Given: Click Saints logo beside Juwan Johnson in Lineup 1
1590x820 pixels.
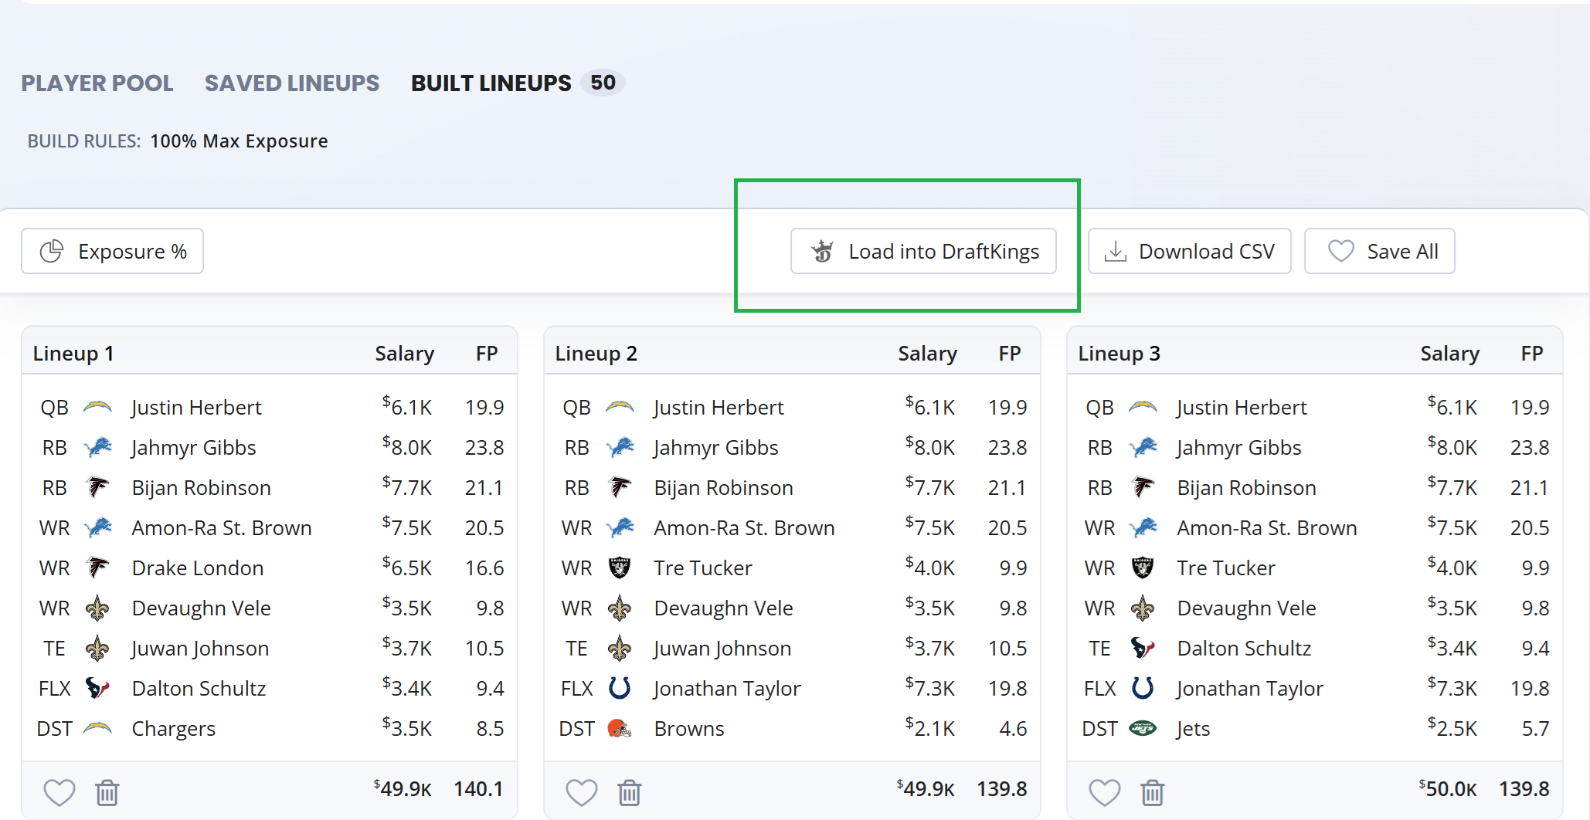Looking at the screenshot, I should pyautogui.click(x=97, y=648).
